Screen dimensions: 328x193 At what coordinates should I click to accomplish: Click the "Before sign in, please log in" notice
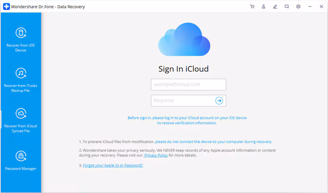(x=187, y=120)
